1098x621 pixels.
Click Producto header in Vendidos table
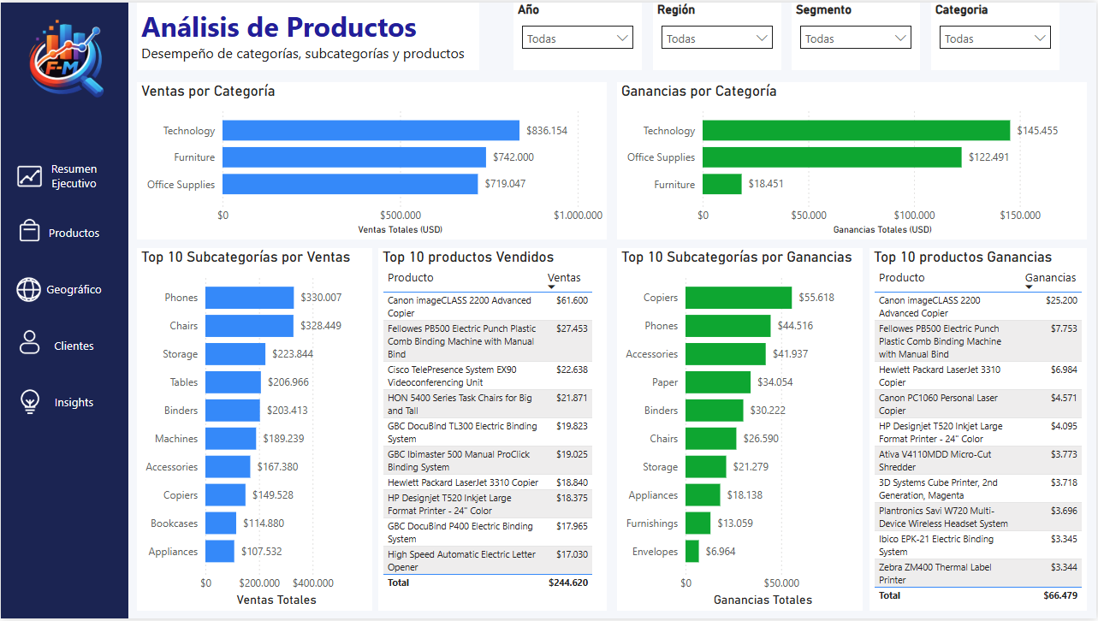tap(410, 277)
